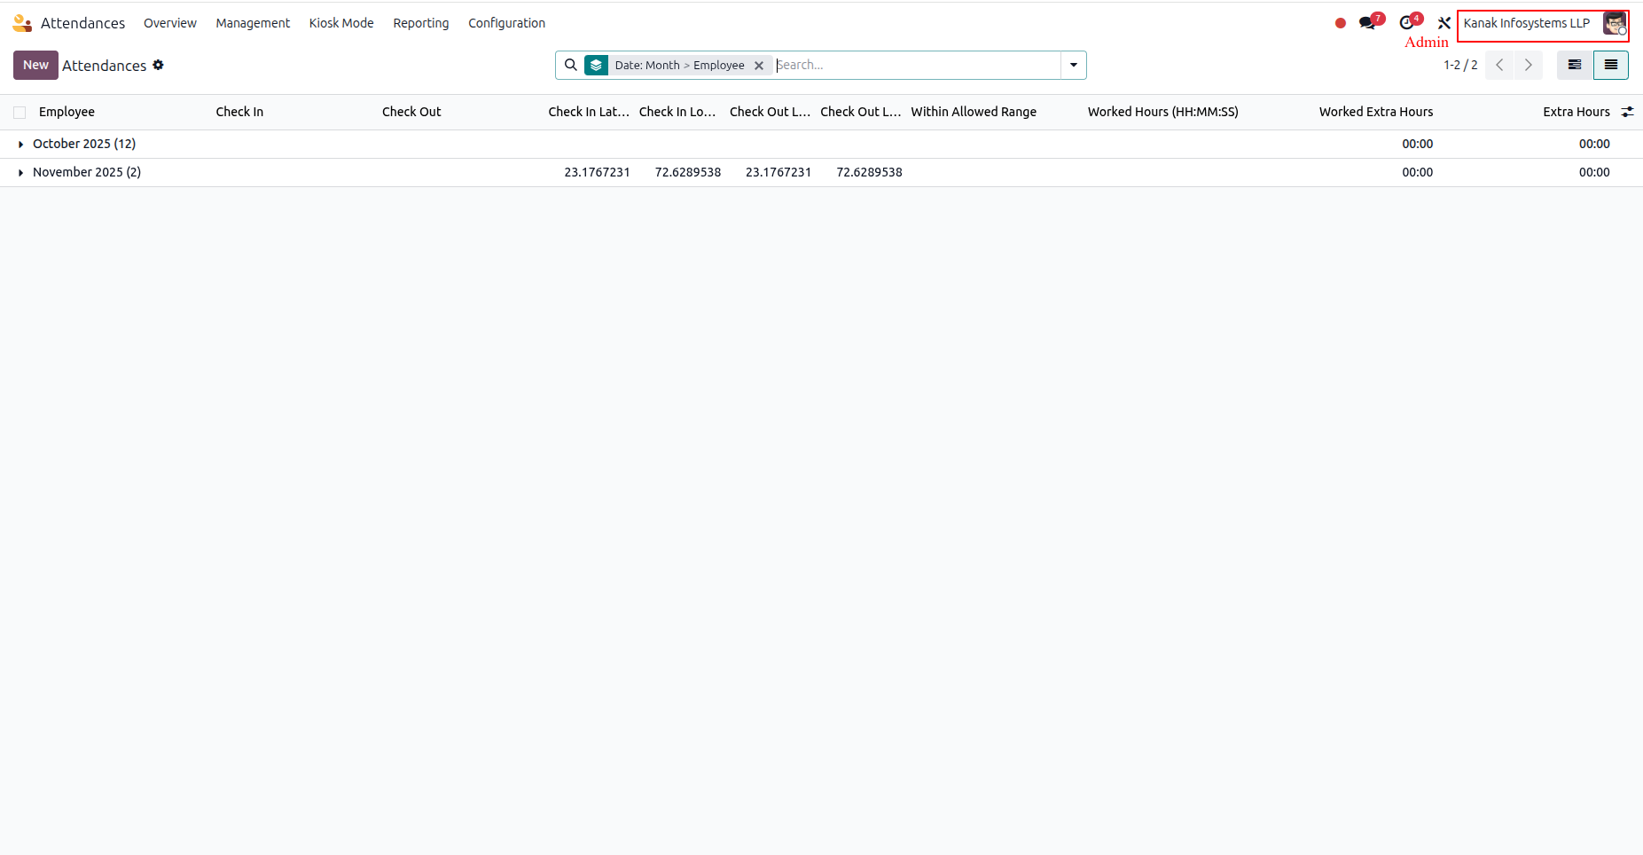The width and height of the screenshot is (1643, 855).
Task: Click the Attendances app logo icon
Action: [22, 23]
